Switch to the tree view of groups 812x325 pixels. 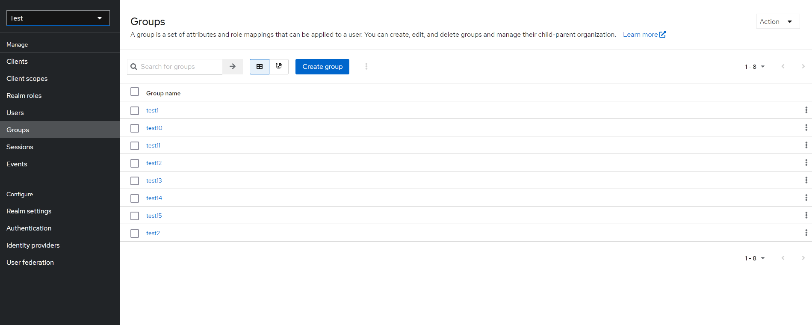point(278,67)
